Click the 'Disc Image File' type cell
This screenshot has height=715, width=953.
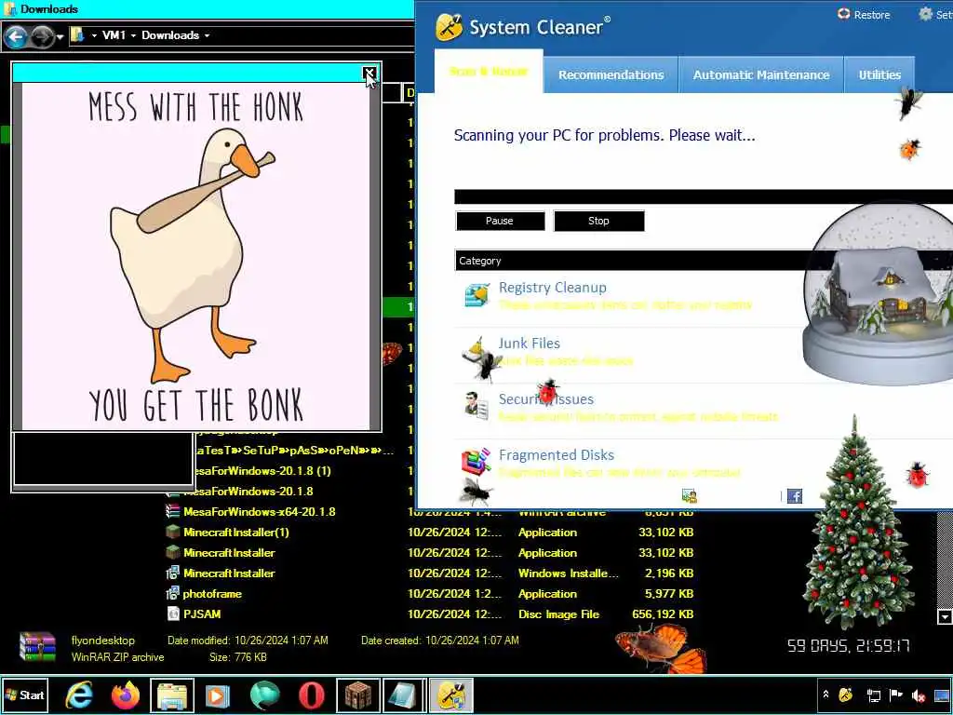click(558, 614)
